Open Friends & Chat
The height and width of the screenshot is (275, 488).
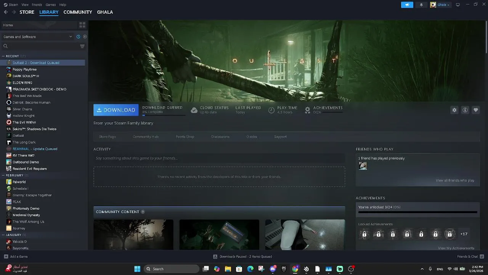pyautogui.click(x=470, y=257)
